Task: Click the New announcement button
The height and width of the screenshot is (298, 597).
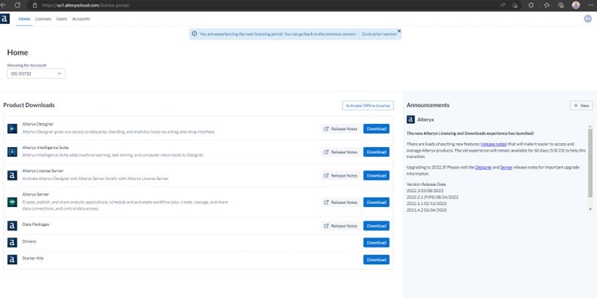Action: click(x=581, y=105)
